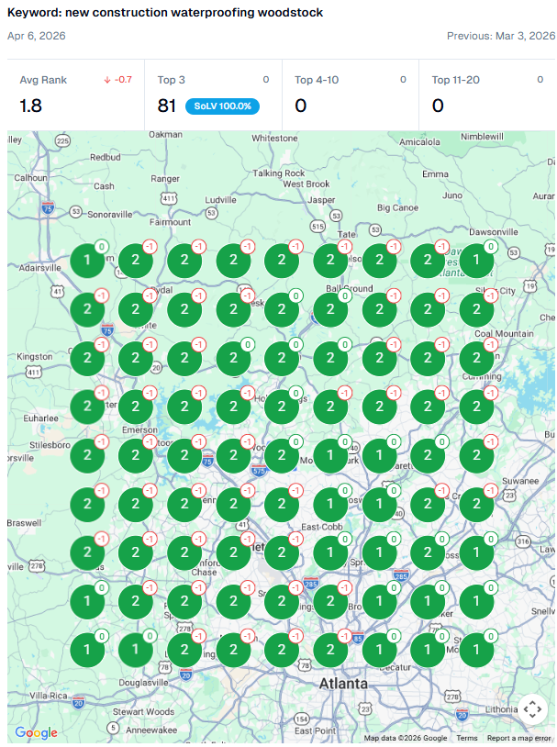The image size is (557, 747).
Task: Click the Map data ©2026 Google text
Action: point(406,738)
